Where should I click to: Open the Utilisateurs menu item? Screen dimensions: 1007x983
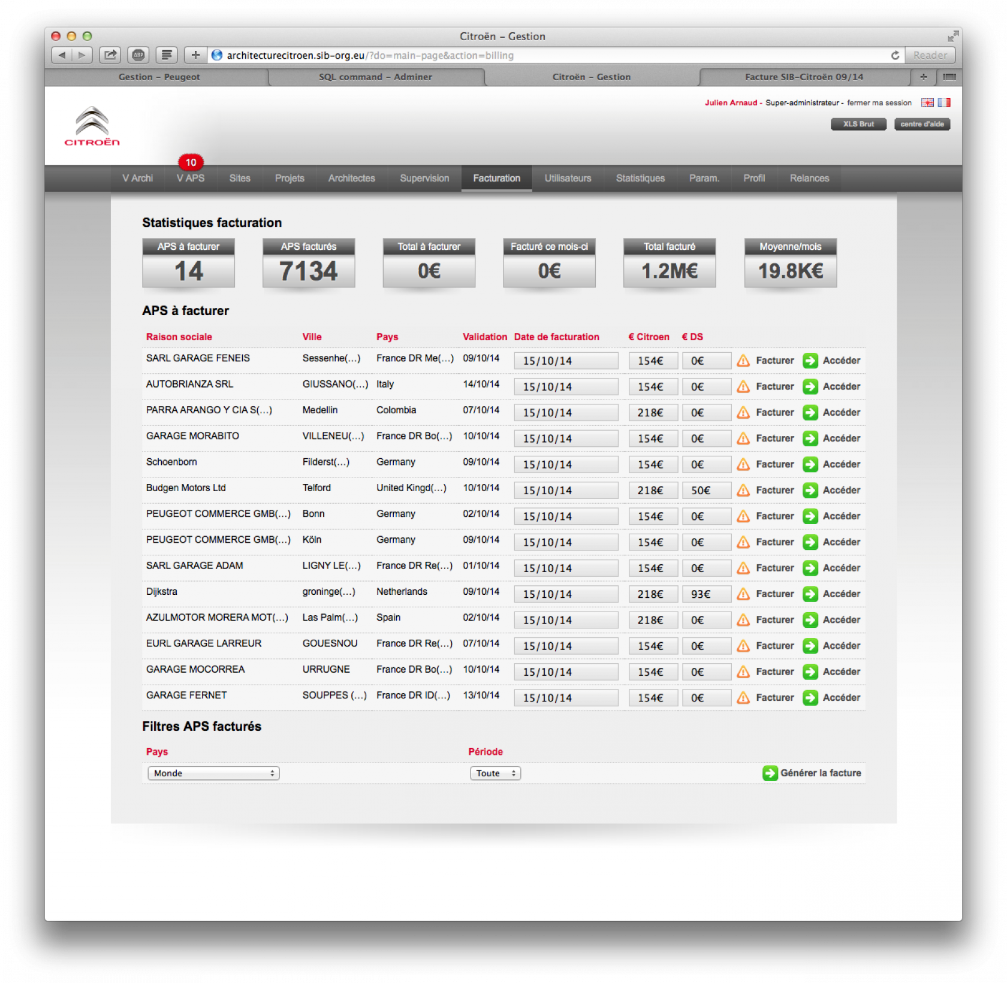point(568,179)
